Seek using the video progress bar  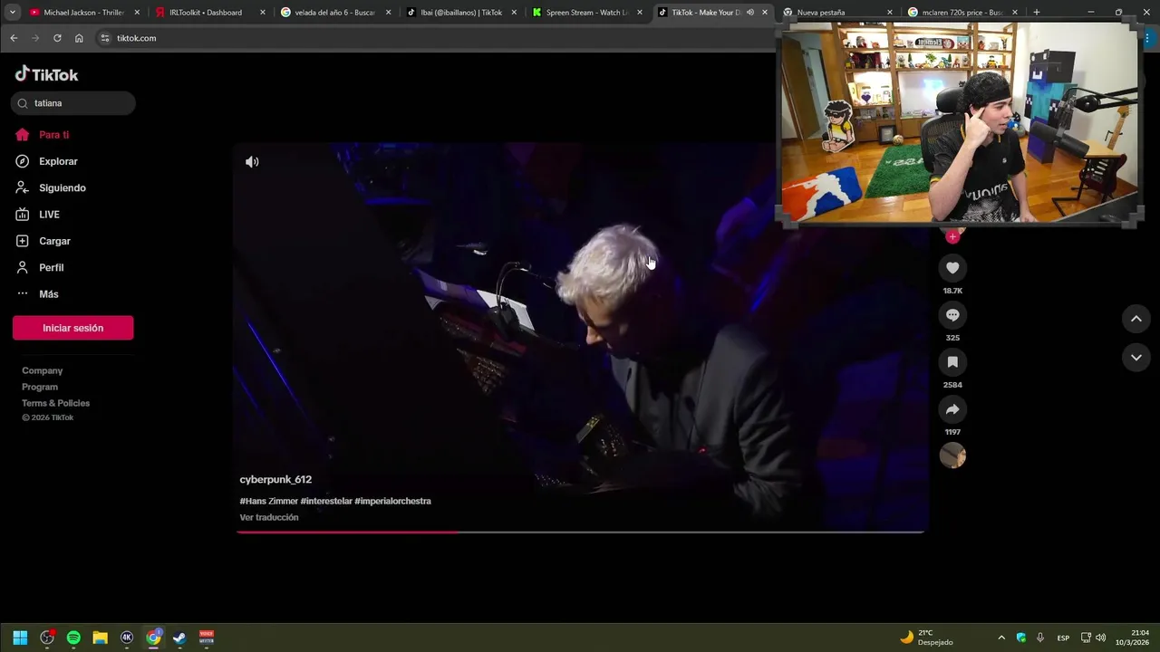tap(580, 532)
